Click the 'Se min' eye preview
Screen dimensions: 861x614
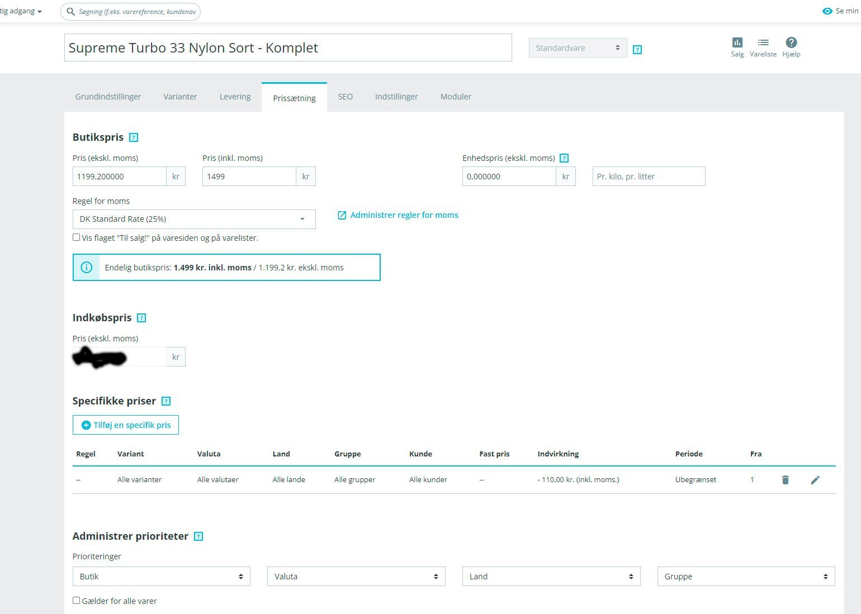[840, 11]
